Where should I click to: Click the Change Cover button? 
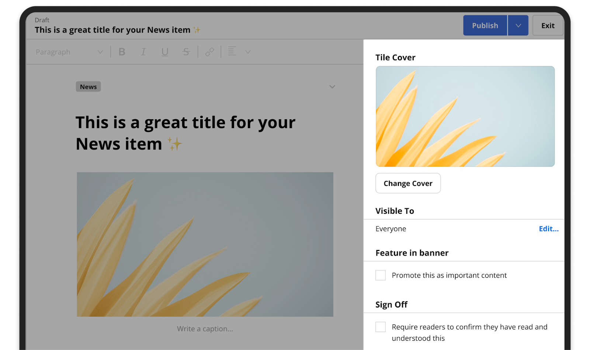[x=408, y=183]
